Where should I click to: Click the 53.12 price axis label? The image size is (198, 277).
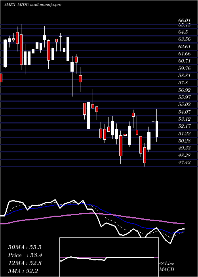(184, 119)
